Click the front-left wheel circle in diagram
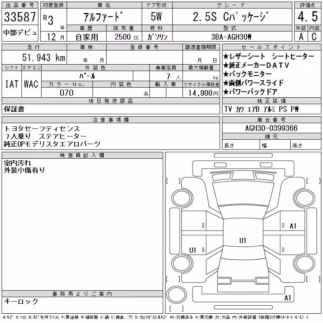This screenshot has height=323, width=323. click(x=182, y=198)
